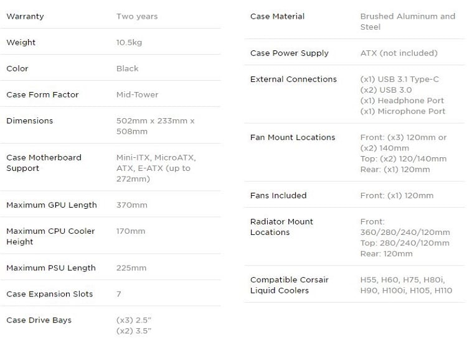467x340 pixels.
Task: Click the Warranty label
Action: pyautogui.click(x=25, y=16)
